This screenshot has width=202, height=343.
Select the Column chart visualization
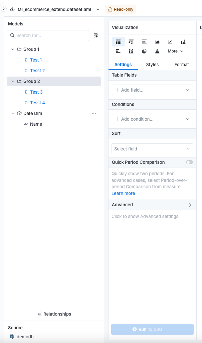pyautogui.click(x=183, y=42)
